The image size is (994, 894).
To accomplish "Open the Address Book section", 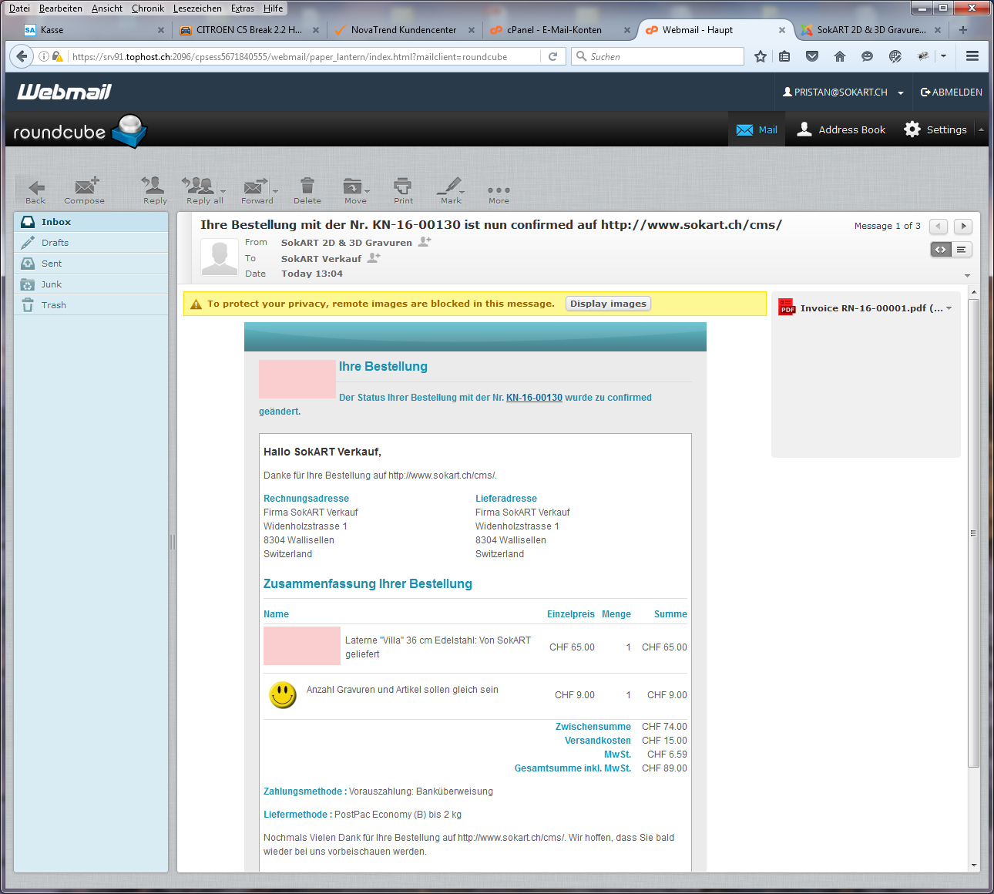I will coord(841,129).
